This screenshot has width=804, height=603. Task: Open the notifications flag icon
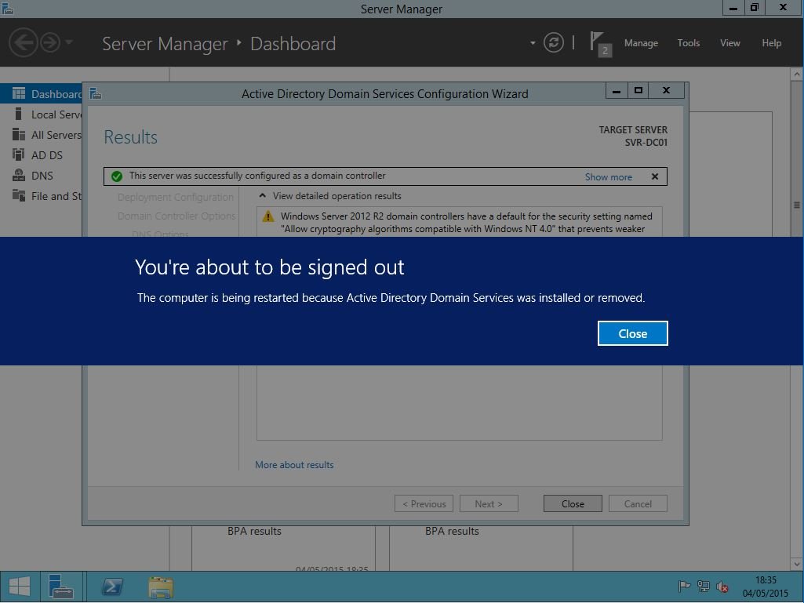click(599, 43)
